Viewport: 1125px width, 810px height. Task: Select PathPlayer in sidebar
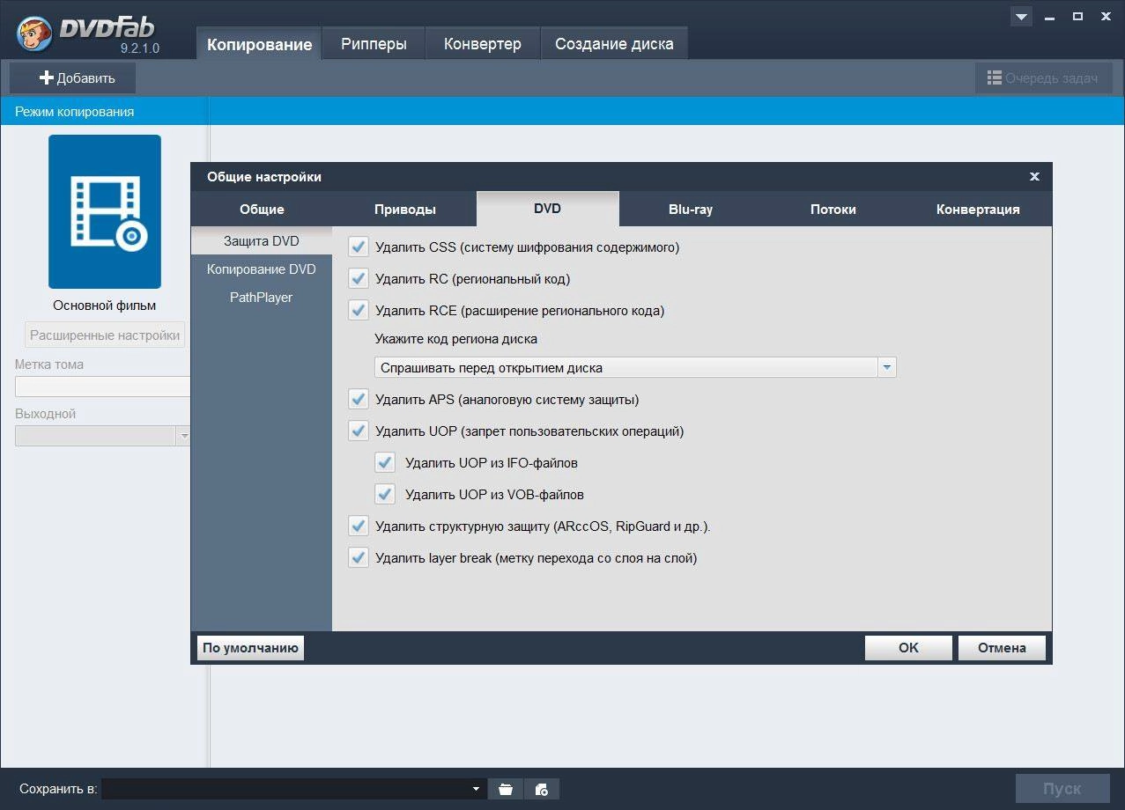(x=262, y=298)
